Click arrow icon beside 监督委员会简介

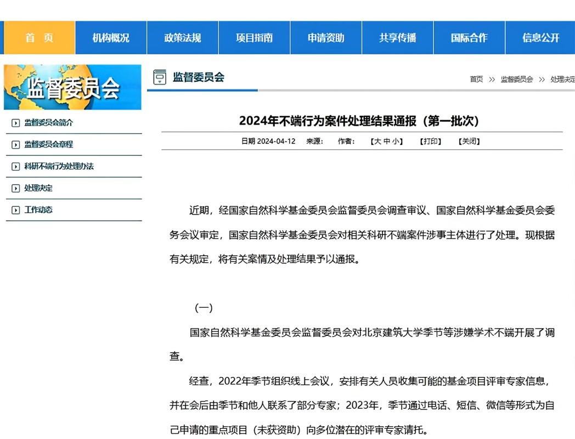coord(15,123)
